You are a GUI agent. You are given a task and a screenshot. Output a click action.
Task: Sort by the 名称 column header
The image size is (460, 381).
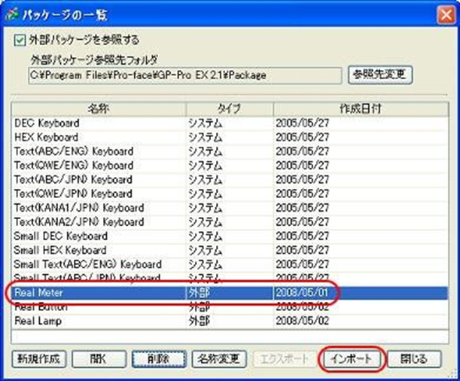tap(99, 109)
